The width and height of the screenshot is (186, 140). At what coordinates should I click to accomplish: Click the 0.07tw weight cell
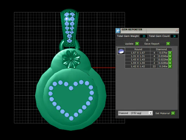pos(163,53)
